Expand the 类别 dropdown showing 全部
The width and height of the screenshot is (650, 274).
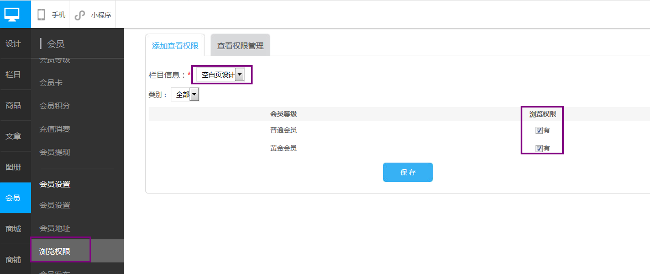click(185, 95)
